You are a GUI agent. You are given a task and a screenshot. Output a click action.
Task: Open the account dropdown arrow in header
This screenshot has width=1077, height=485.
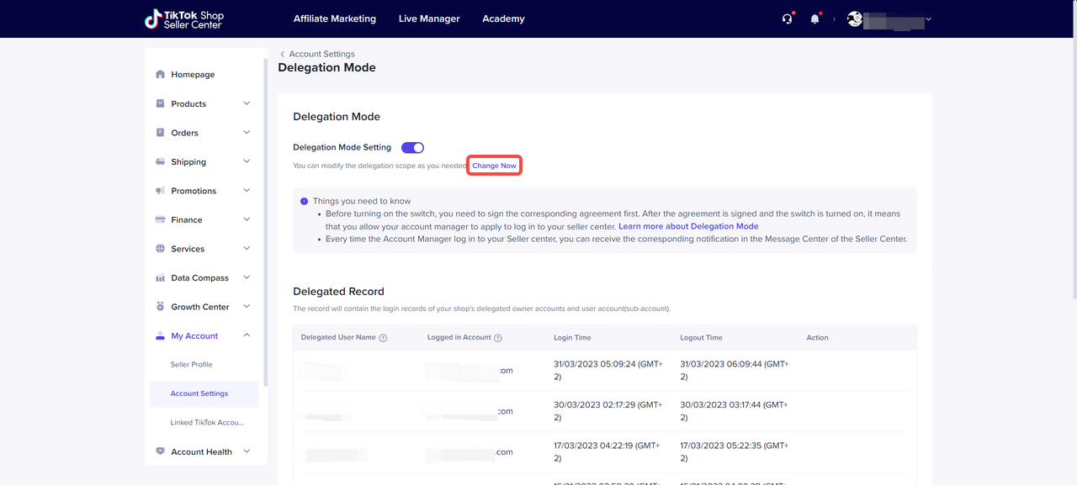click(x=928, y=18)
